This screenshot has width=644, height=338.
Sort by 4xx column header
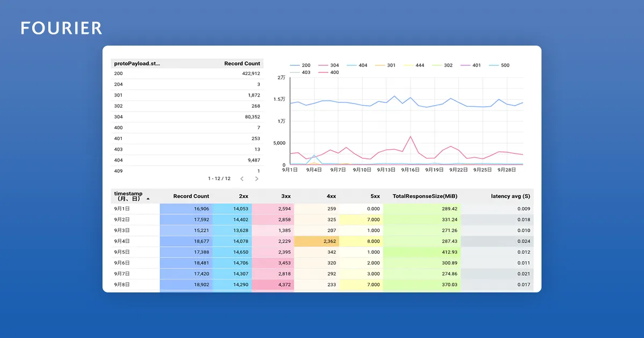pyautogui.click(x=330, y=196)
